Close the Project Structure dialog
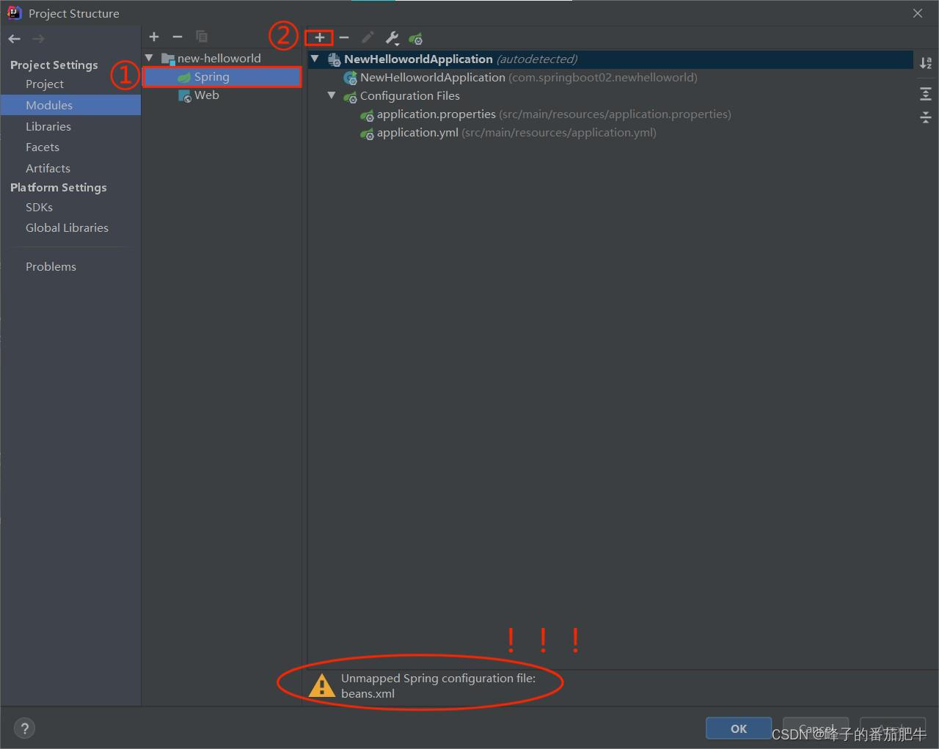 pos(918,13)
